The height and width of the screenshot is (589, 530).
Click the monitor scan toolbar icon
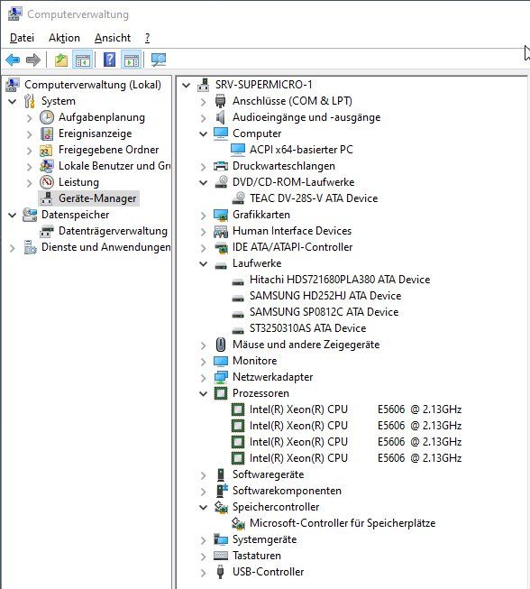pyautogui.click(x=159, y=60)
